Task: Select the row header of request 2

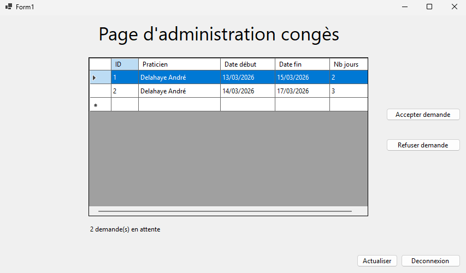Action: coord(100,91)
